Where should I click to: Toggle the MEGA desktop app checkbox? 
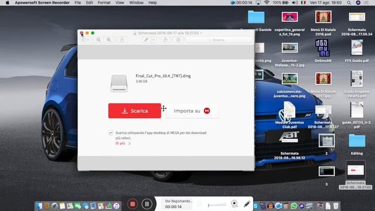coord(111,133)
